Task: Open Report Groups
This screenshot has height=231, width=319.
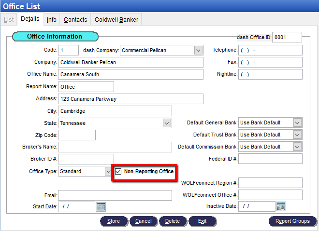Action: click(292, 221)
